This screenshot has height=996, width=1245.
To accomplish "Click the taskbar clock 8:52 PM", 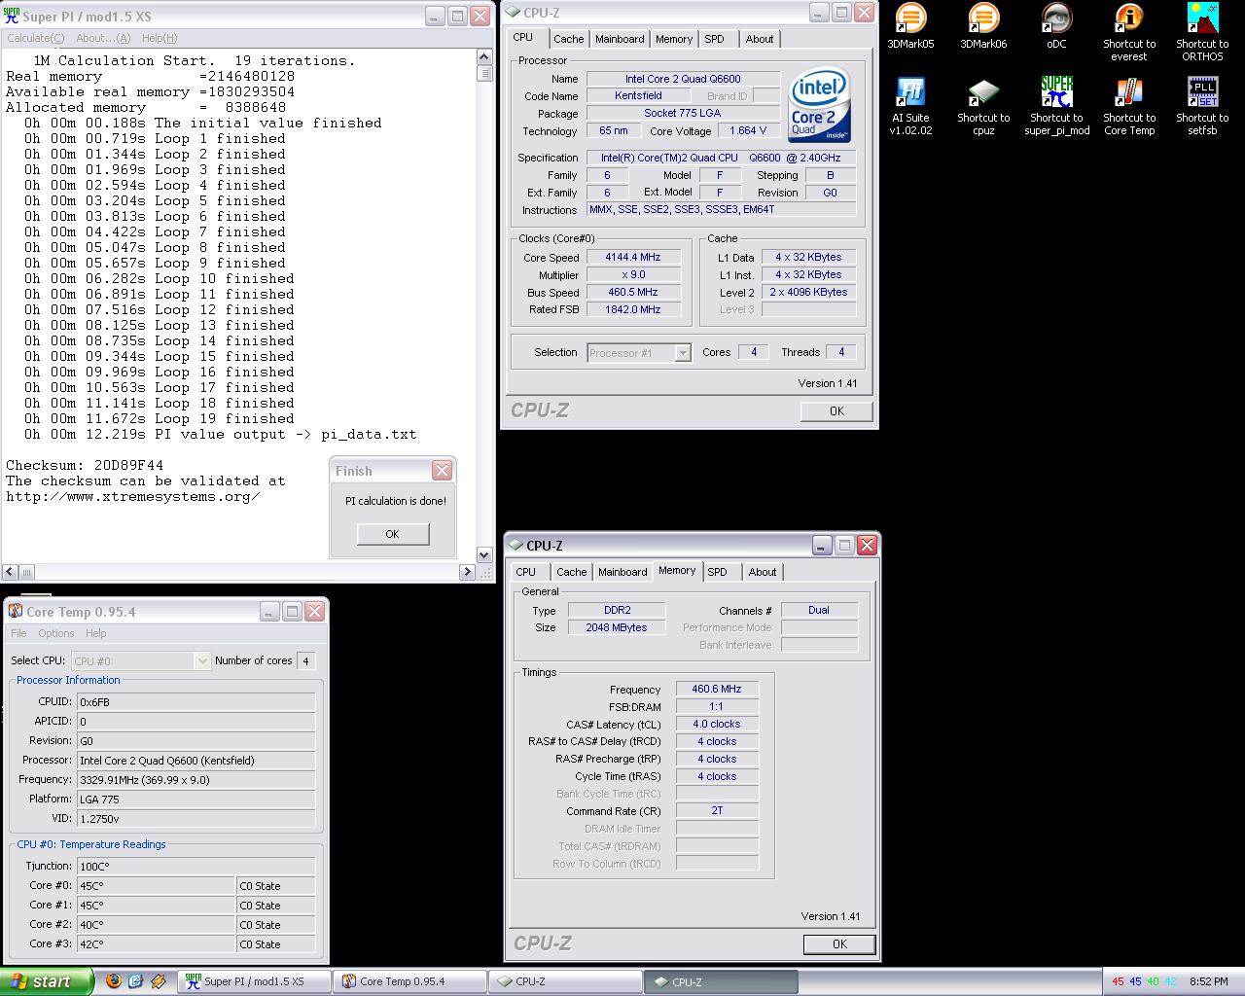I will click(1209, 981).
